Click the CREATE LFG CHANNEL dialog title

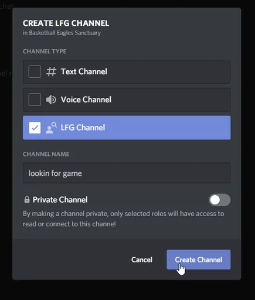pyautogui.click(x=66, y=23)
